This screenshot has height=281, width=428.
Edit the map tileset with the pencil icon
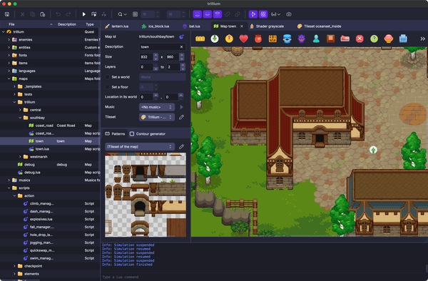coord(181,117)
